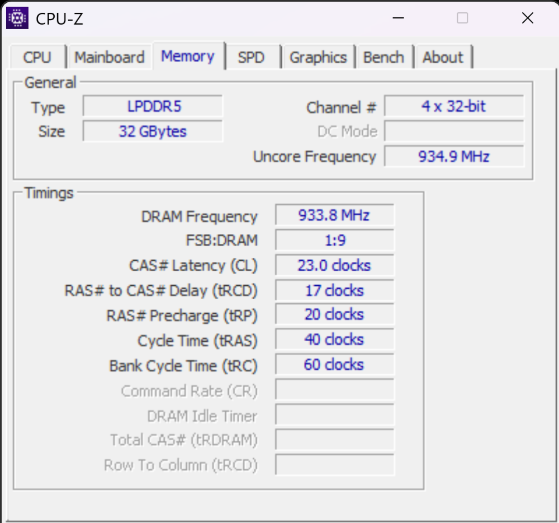Click the 'DRAM Idle Timer' label
Viewport: 559px width, 523px height.
(202, 416)
